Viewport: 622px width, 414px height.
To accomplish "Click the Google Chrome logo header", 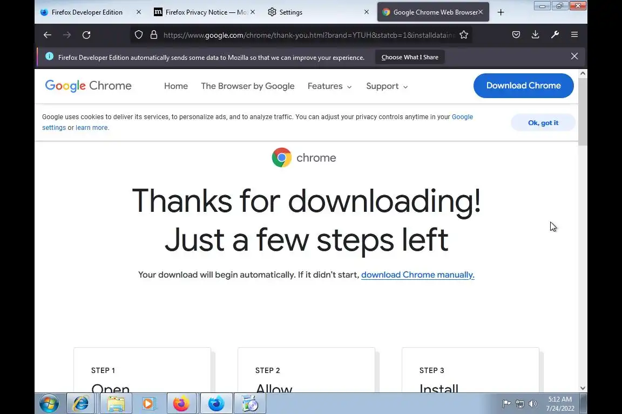I will pyautogui.click(x=88, y=86).
